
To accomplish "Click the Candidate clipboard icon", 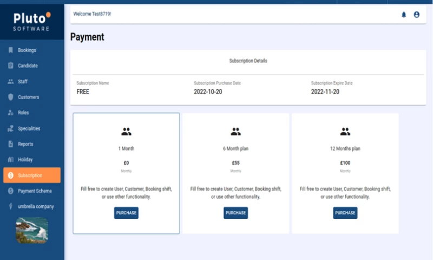I will click(x=10, y=66).
